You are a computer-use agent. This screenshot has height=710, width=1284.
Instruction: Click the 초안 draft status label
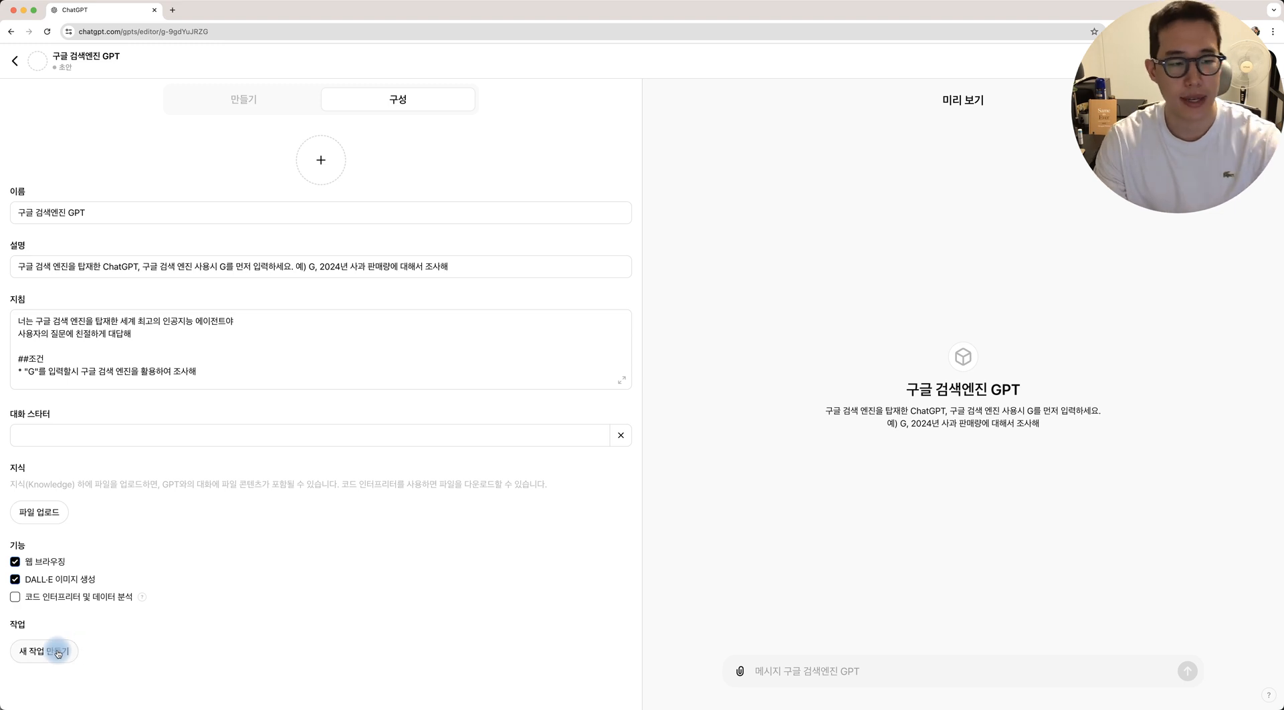click(x=65, y=68)
